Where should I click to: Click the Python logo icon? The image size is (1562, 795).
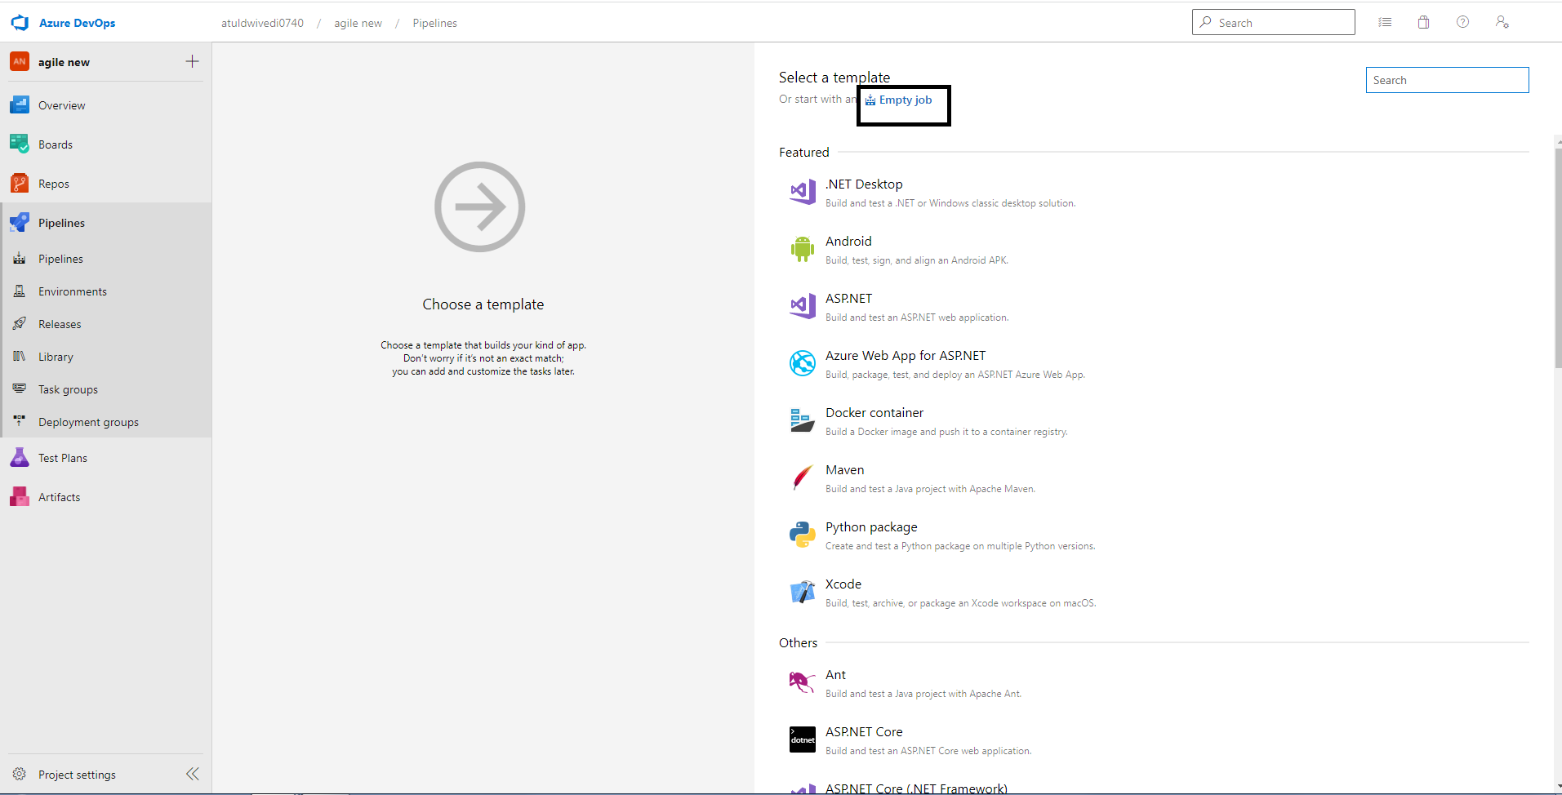(803, 535)
